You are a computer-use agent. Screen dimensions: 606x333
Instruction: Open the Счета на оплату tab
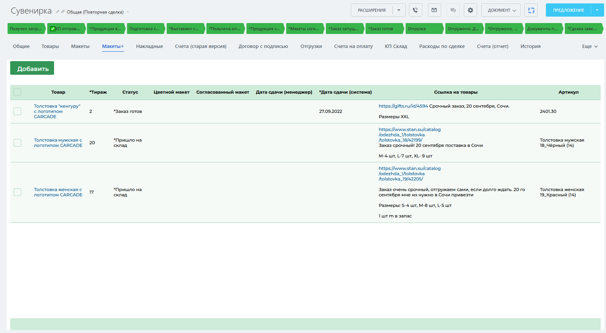pos(353,46)
